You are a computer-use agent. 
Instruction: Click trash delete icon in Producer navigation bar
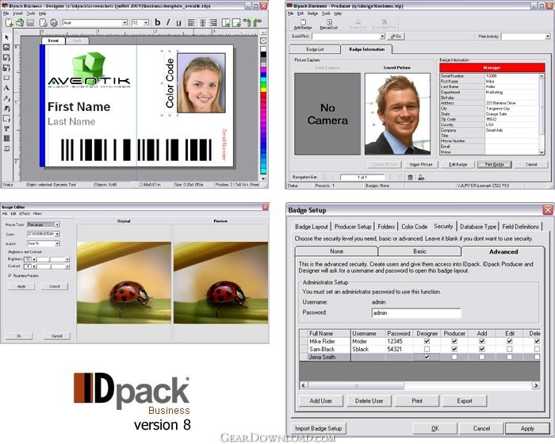(x=410, y=177)
